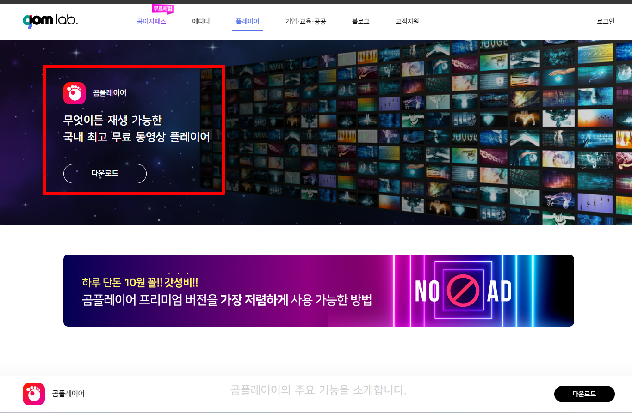Screen dimensions: 632x413
Task: Click the banner text '하루 단돈 10원 꼴!! 갓성비!!'
Action: [140, 282]
